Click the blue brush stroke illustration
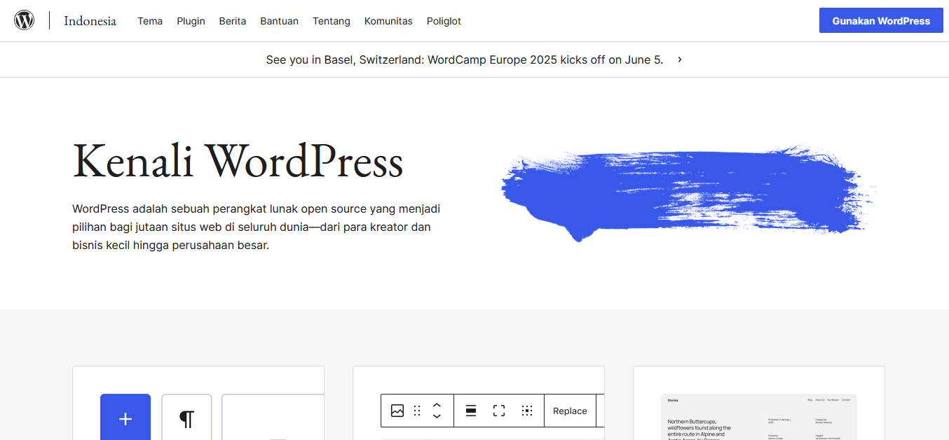Image resolution: width=949 pixels, height=440 pixels. pos(689,192)
